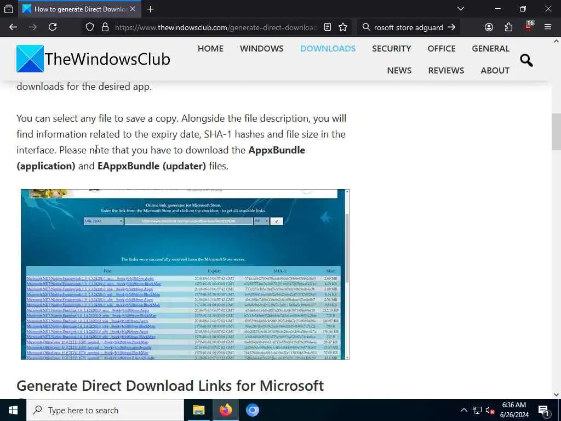561x421 pixels.
Task: Open the ABOUT menu item
Action: click(x=495, y=71)
